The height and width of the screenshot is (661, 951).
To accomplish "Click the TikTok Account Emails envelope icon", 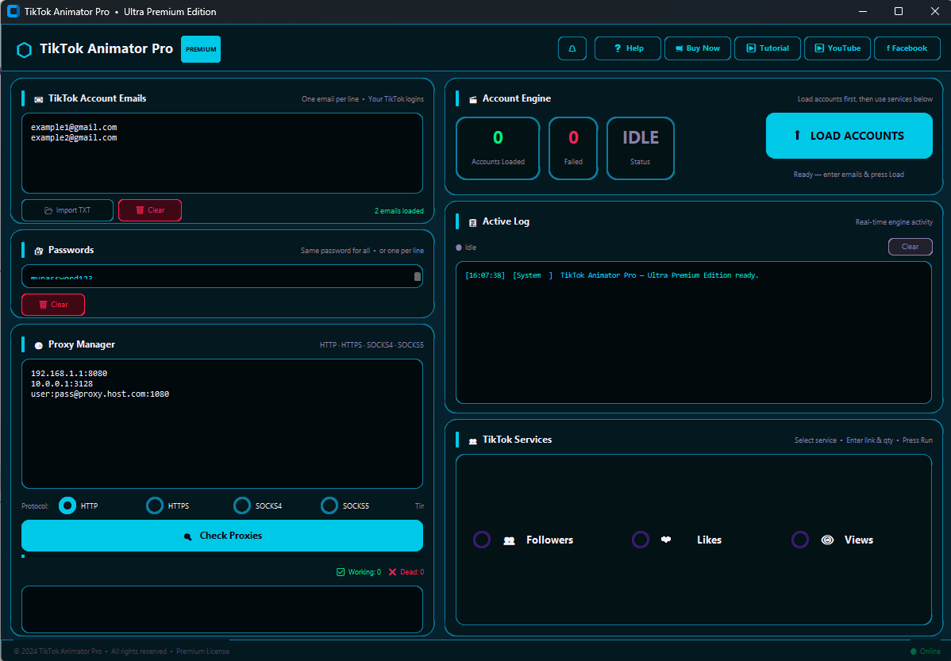I will coord(38,99).
